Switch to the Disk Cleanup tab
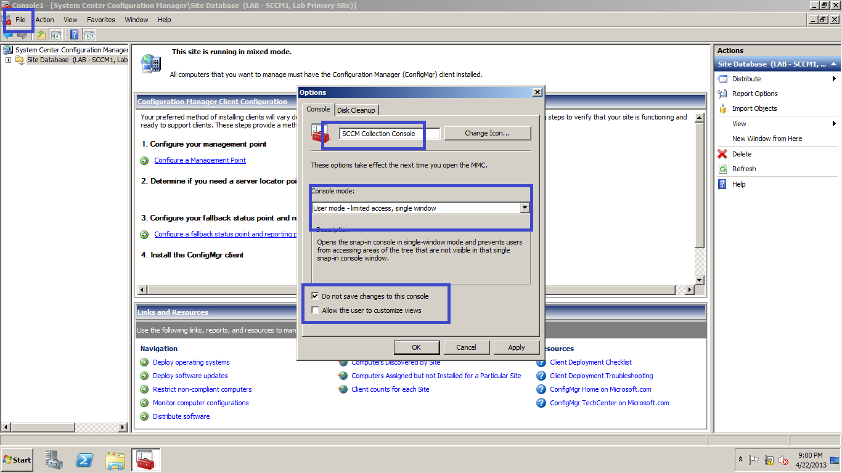The width and height of the screenshot is (842, 473). tap(356, 110)
